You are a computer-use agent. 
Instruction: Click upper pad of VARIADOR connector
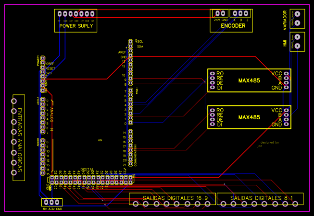[x=297, y=14]
